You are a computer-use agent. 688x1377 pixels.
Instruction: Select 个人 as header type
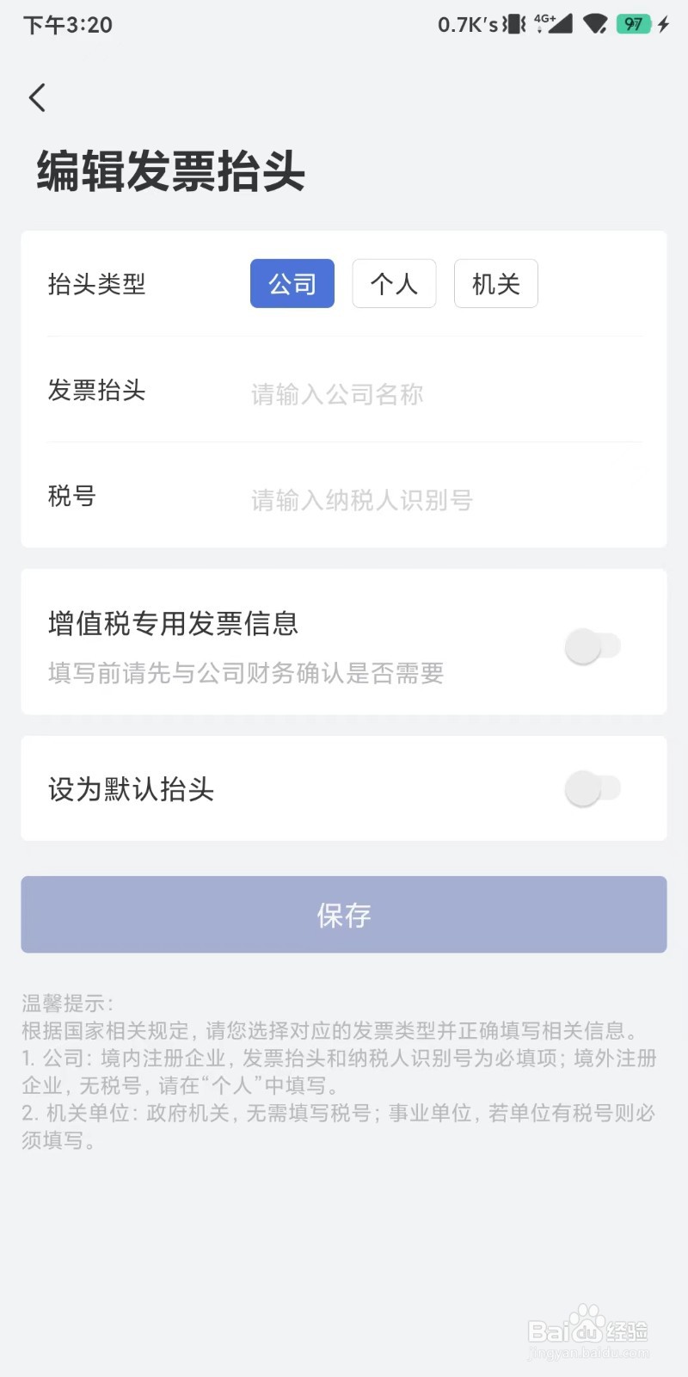[x=394, y=283]
